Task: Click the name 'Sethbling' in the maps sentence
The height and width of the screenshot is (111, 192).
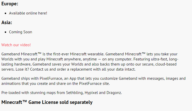Action: (75, 93)
